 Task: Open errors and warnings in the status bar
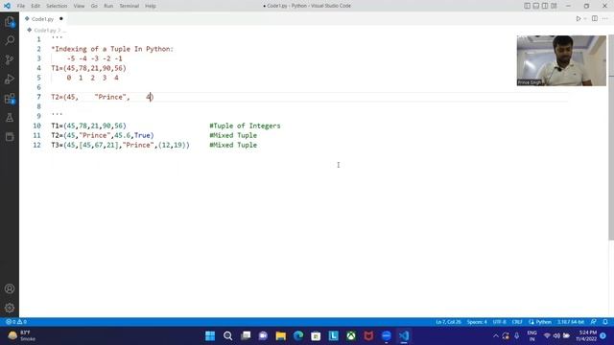pyautogui.click(x=16, y=322)
